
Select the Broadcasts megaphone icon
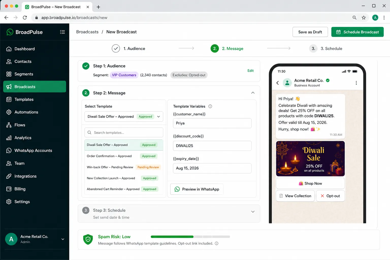[x=9, y=87]
